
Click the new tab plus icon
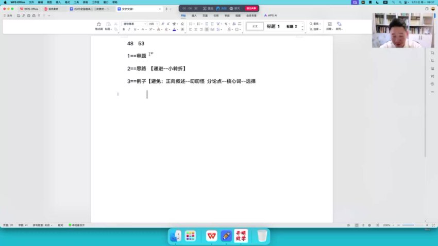tap(166, 9)
